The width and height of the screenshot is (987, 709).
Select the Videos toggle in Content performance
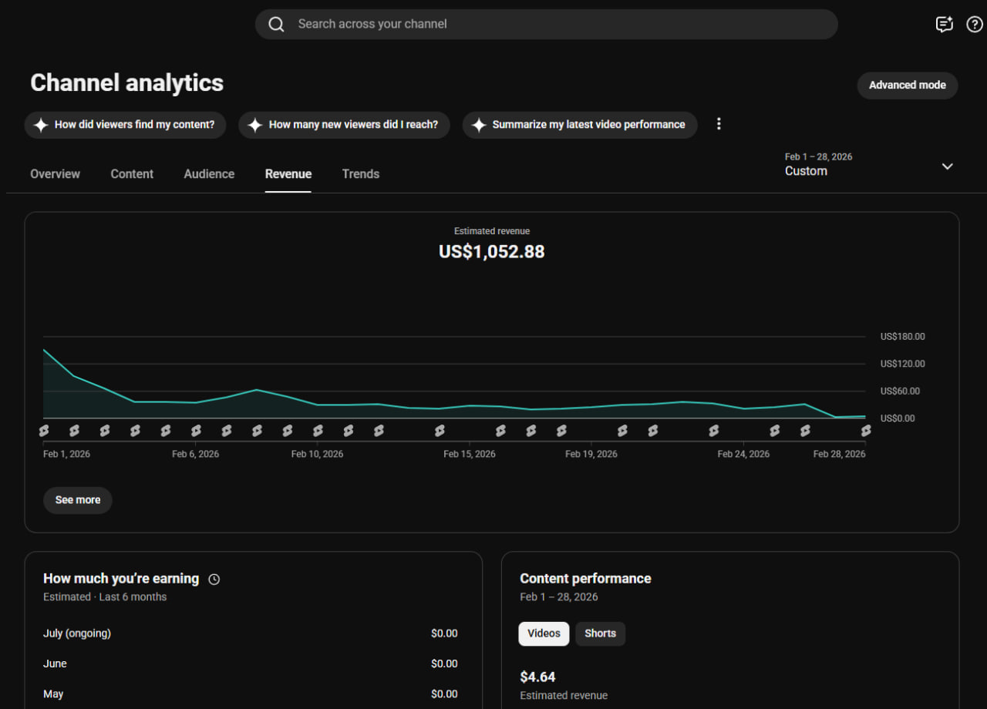click(544, 633)
